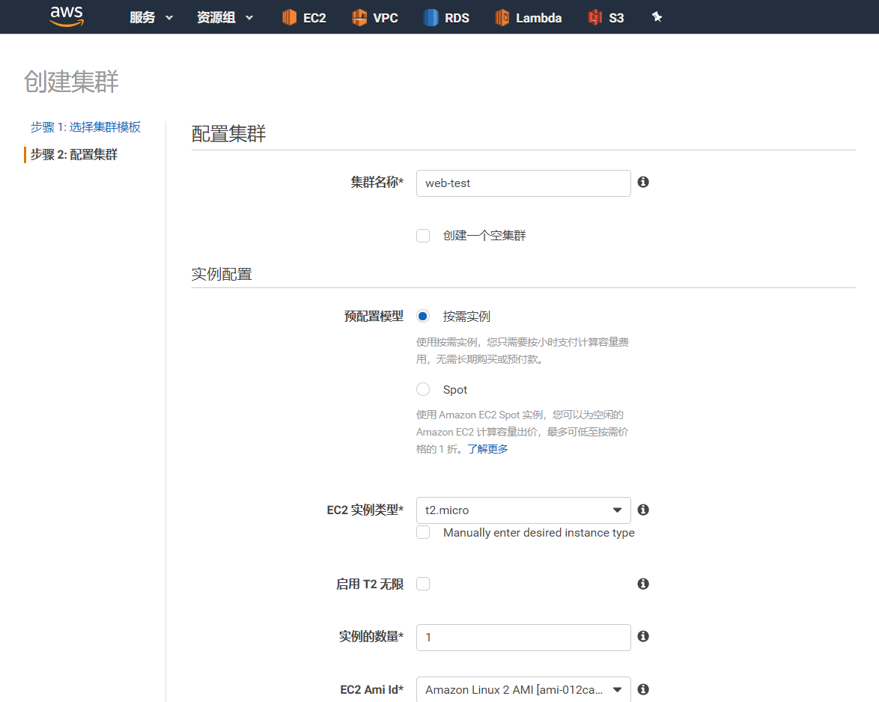The width and height of the screenshot is (879, 702).
Task: Show info tooltip for 集群名称 field
Action: (643, 181)
